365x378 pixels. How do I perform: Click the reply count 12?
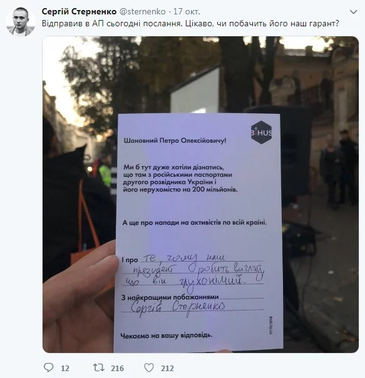(65, 368)
